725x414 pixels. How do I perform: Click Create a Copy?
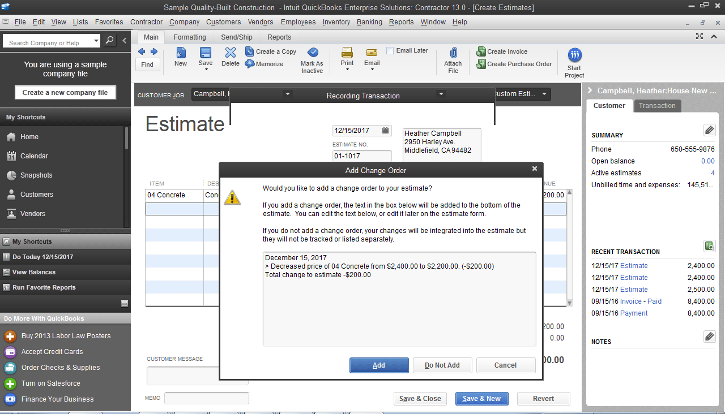click(x=271, y=51)
